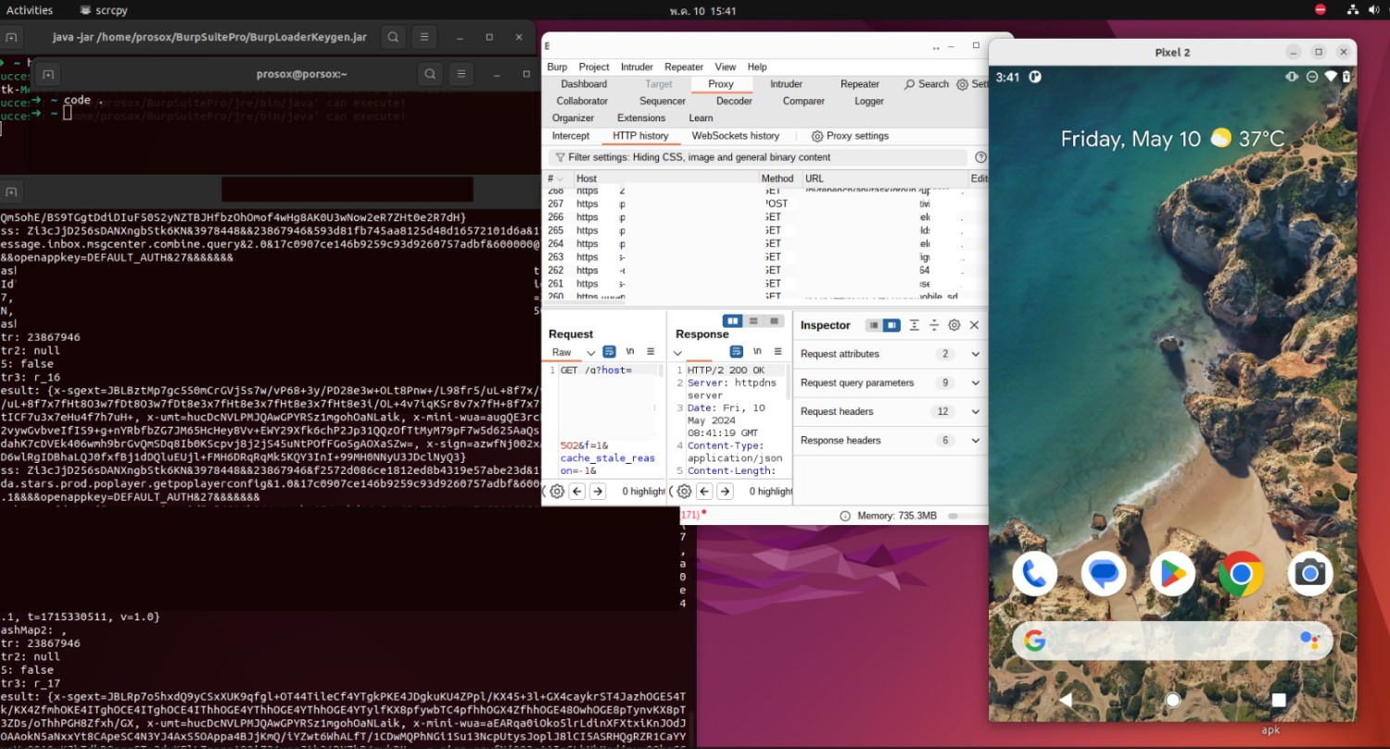Go to previous match in Request search
This screenshot has width=1390, height=749.
[577, 492]
